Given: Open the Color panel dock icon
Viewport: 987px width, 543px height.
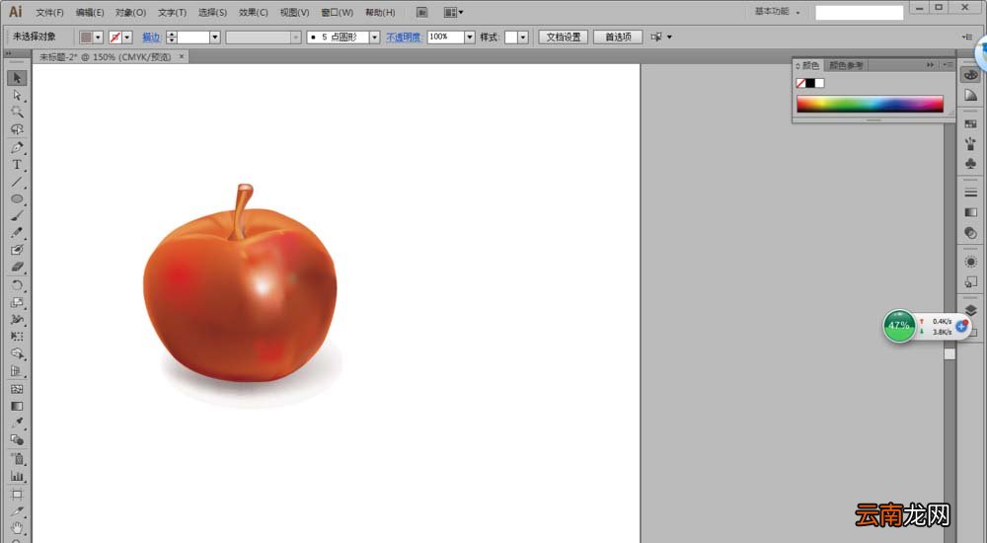Looking at the screenshot, I should pos(970,75).
